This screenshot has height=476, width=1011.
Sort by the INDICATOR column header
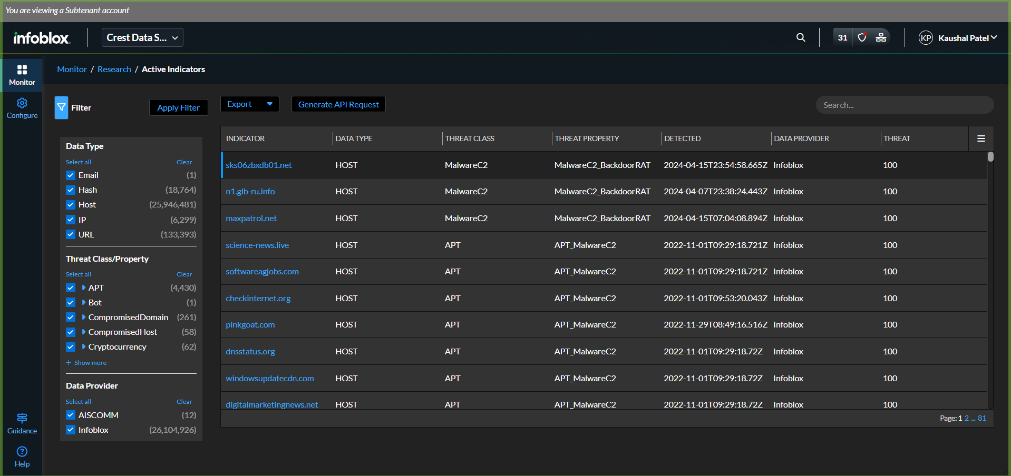coord(245,138)
